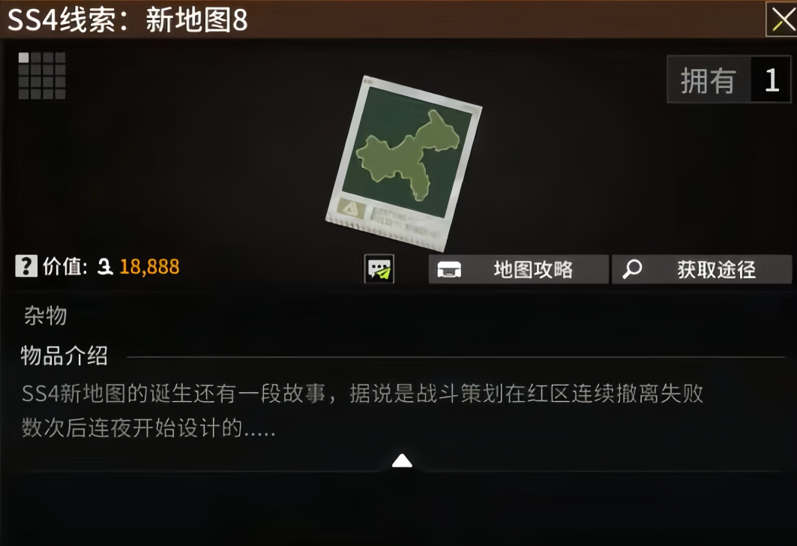The image size is (797, 546).
Task: Click the currency symbol before 18,888
Action: [105, 266]
